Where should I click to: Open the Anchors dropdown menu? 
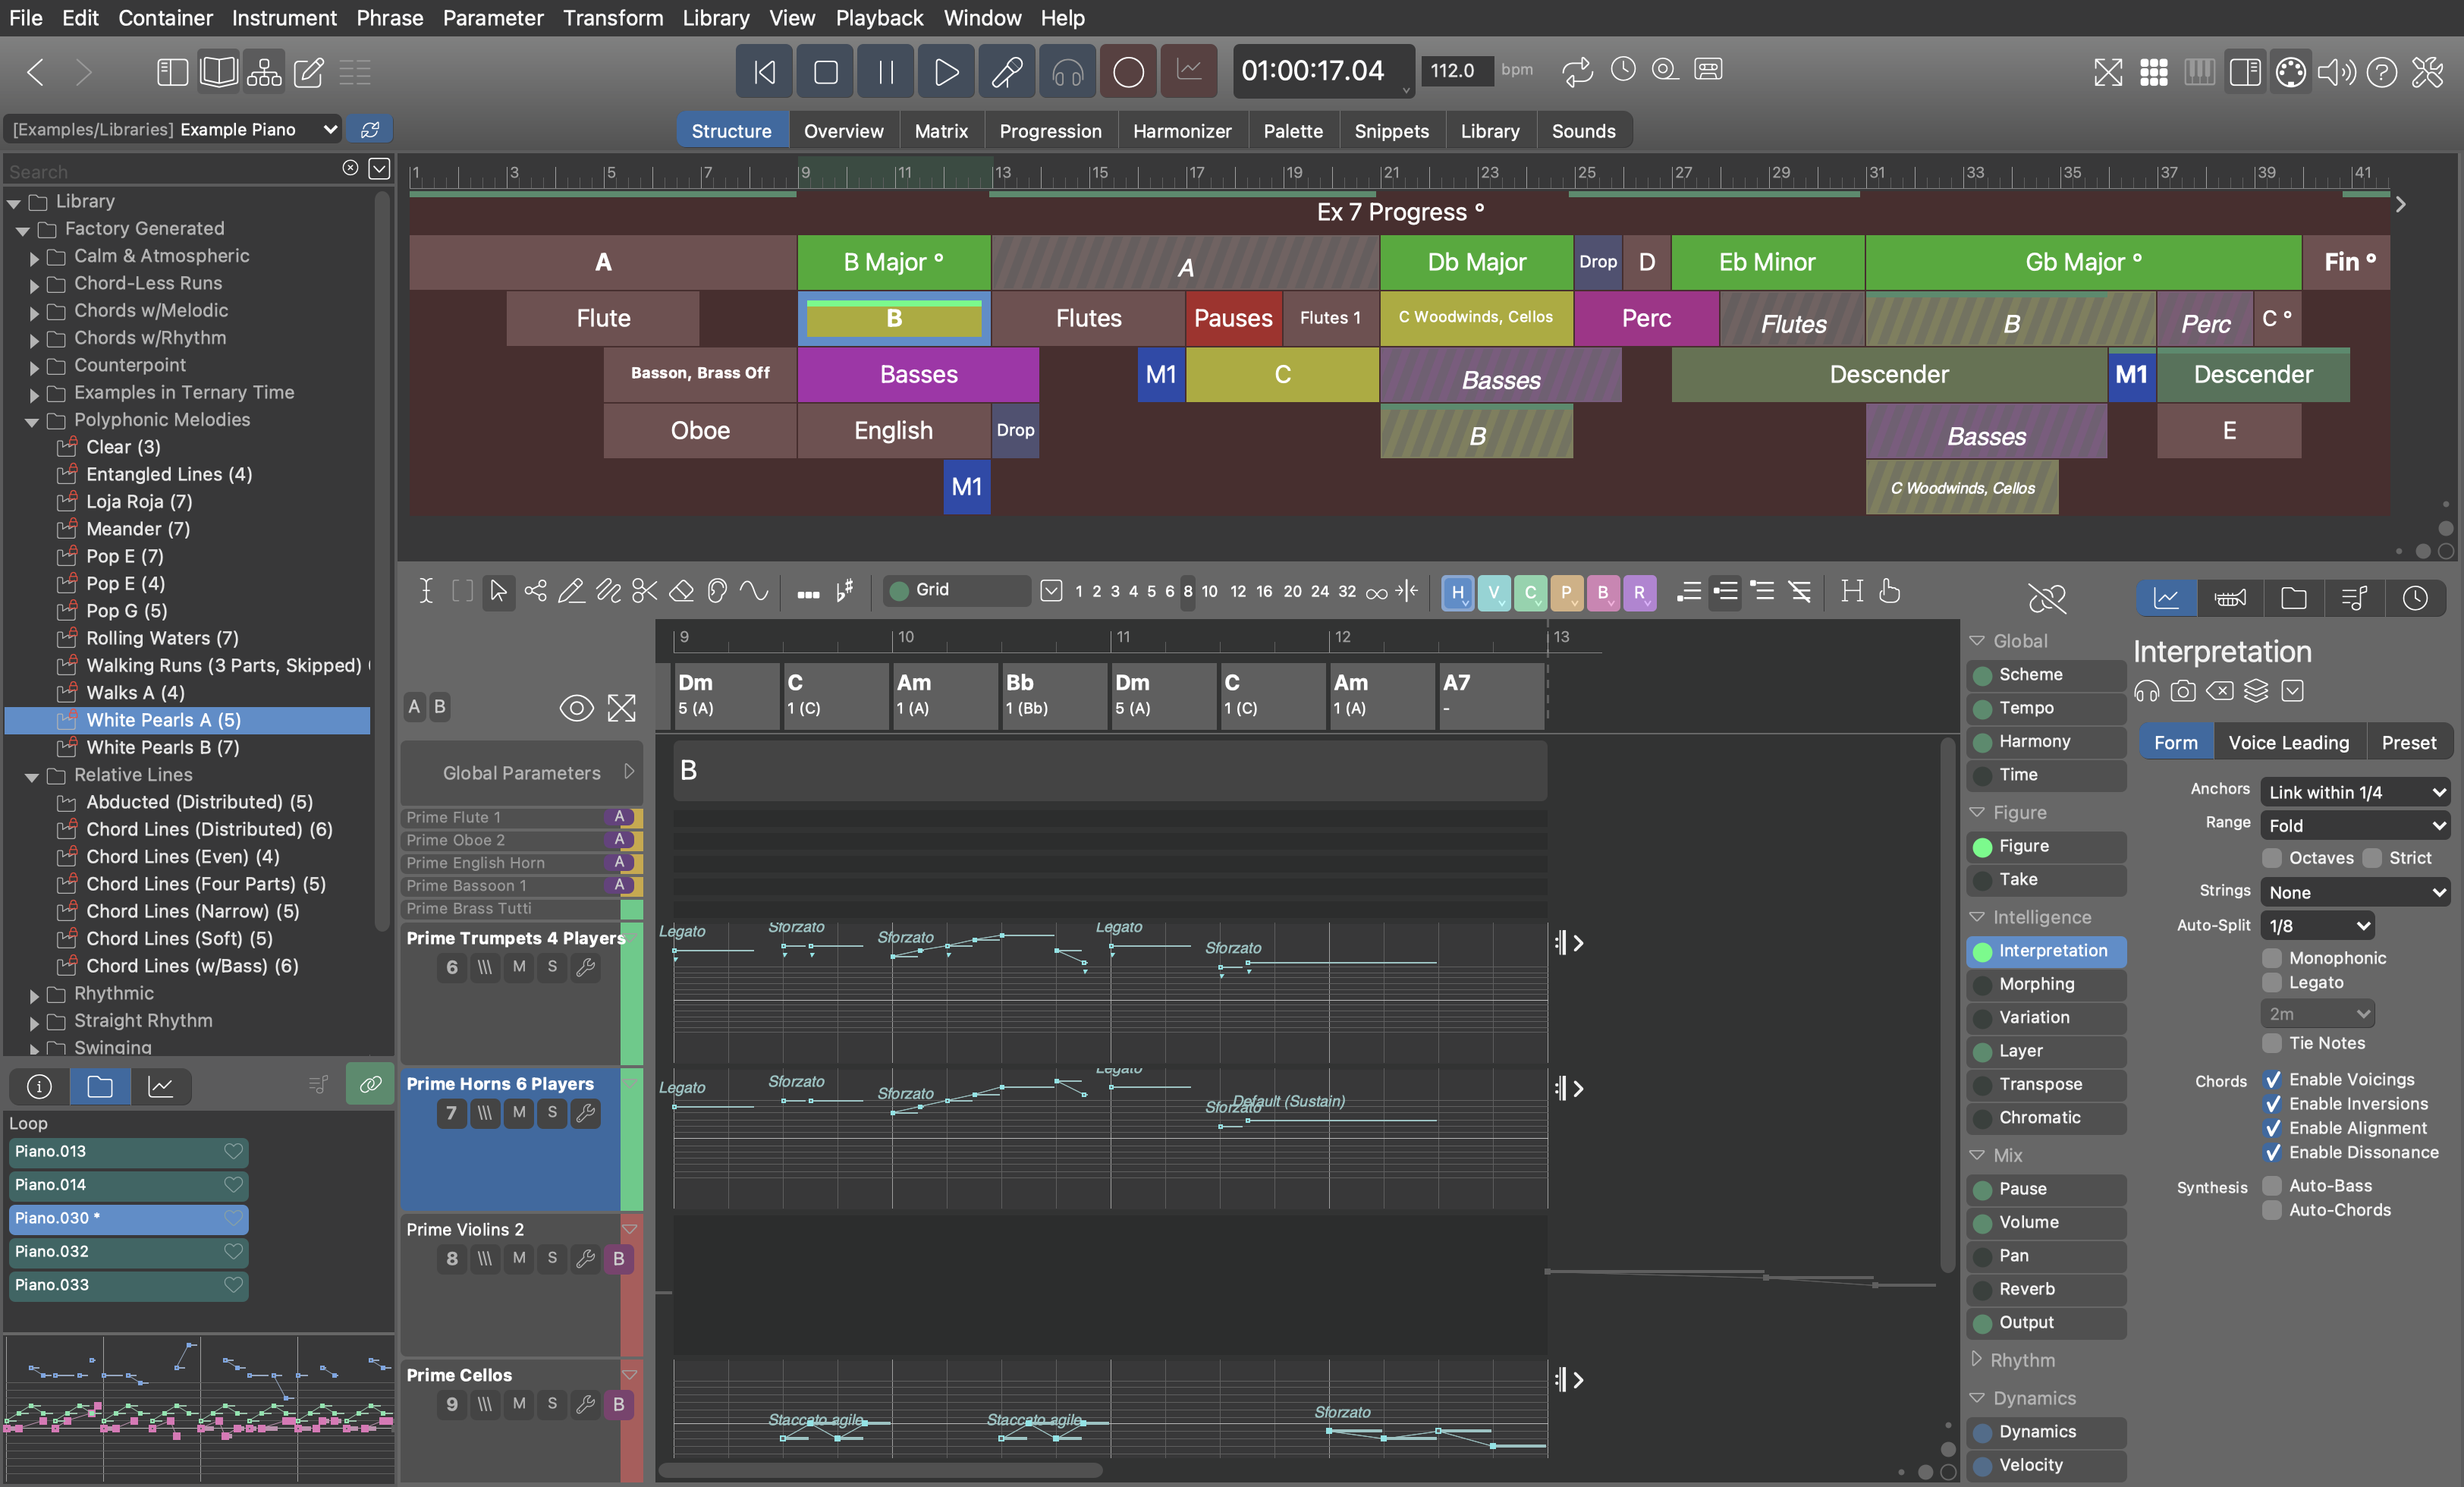tap(2355, 792)
